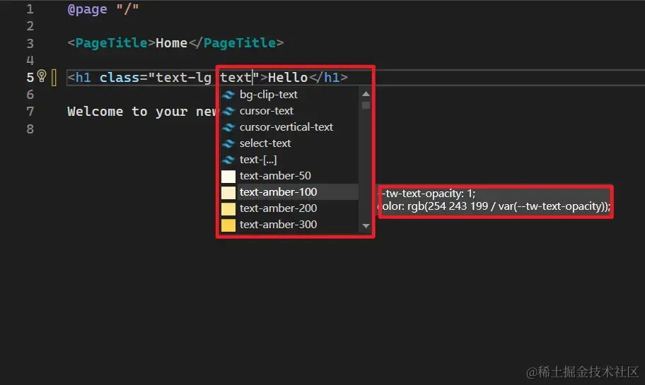This screenshot has height=385, width=645.
Task: Choose select-text suggestion
Action: 289,143
